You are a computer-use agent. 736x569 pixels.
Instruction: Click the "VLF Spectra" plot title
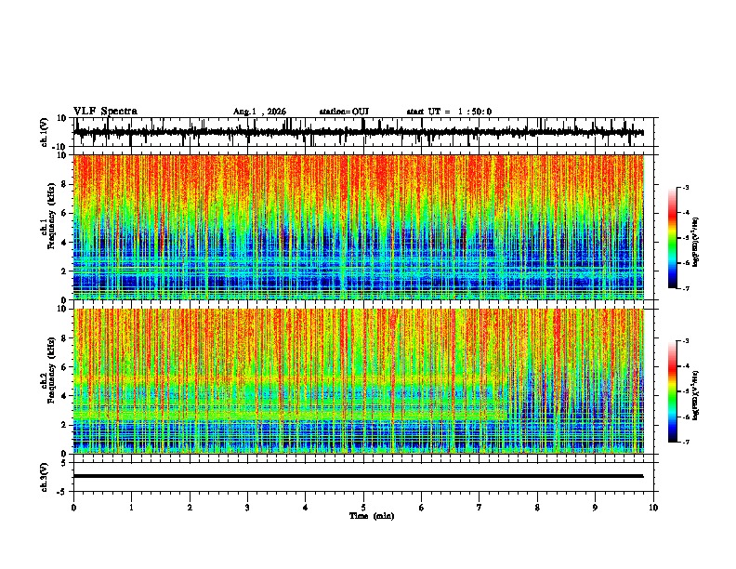pyautogui.click(x=105, y=112)
